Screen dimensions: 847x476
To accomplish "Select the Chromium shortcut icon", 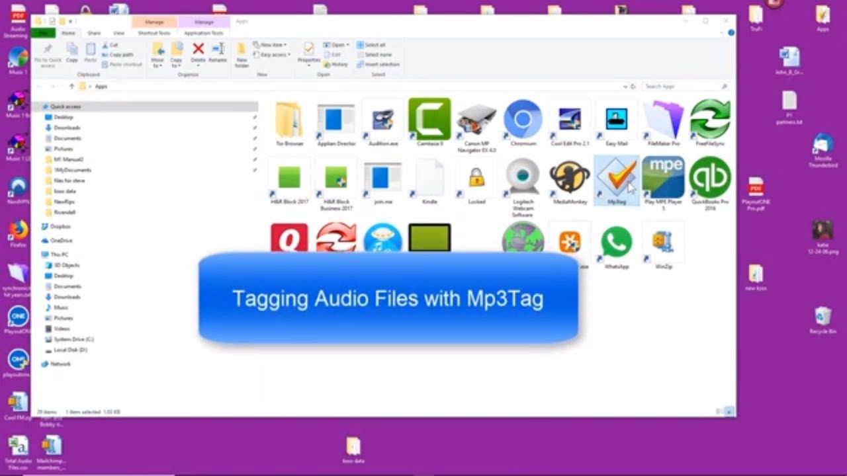I will [x=523, y=122].
